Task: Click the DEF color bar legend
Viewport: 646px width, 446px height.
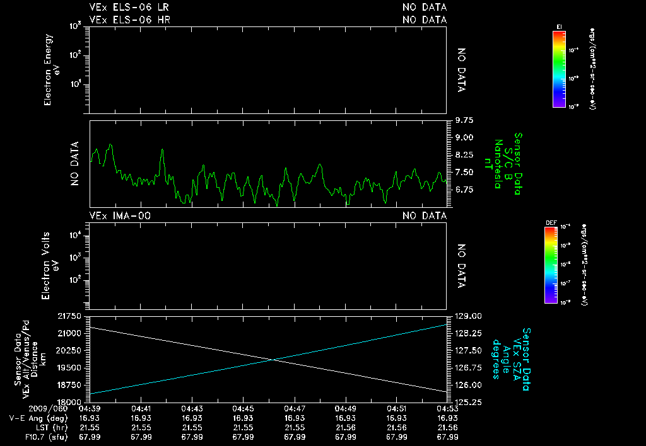Action: point(551,265)
